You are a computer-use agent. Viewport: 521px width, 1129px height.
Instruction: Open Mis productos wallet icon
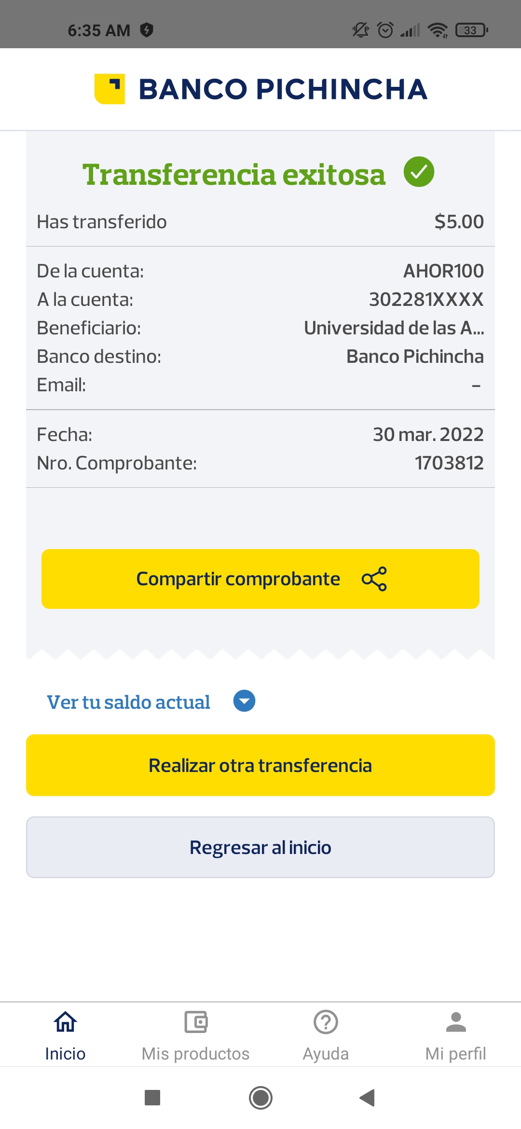196,1022
